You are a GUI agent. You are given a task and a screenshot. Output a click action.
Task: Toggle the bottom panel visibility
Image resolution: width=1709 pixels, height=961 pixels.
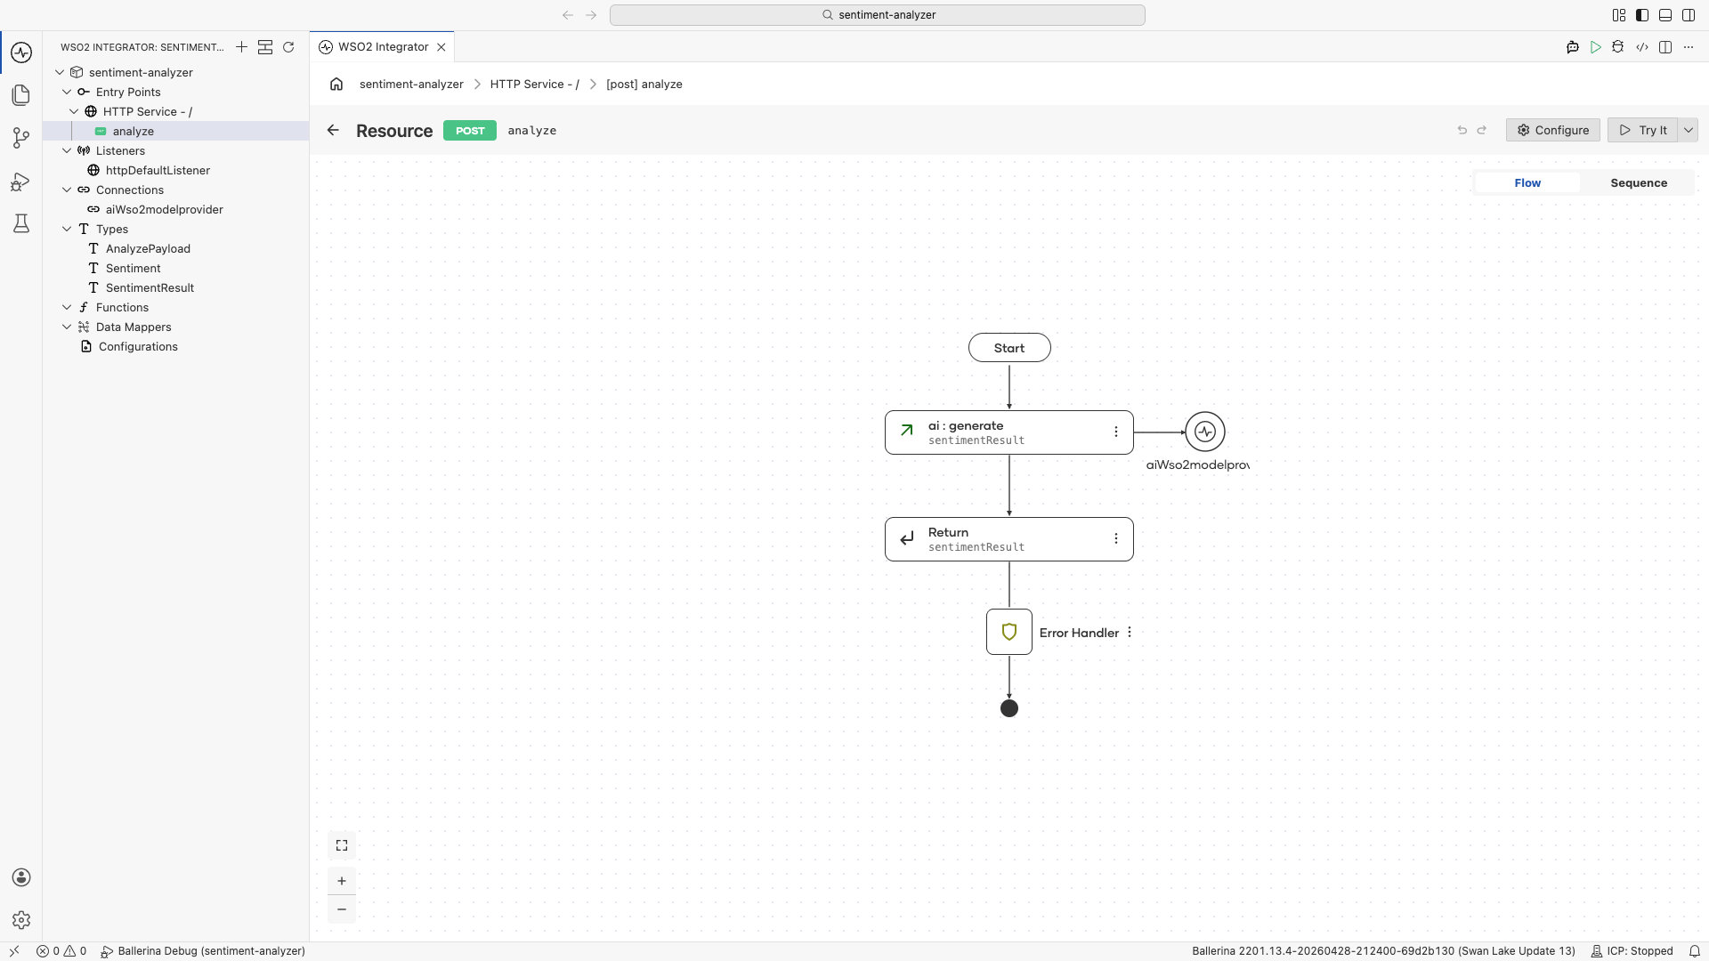[1665, 15]
